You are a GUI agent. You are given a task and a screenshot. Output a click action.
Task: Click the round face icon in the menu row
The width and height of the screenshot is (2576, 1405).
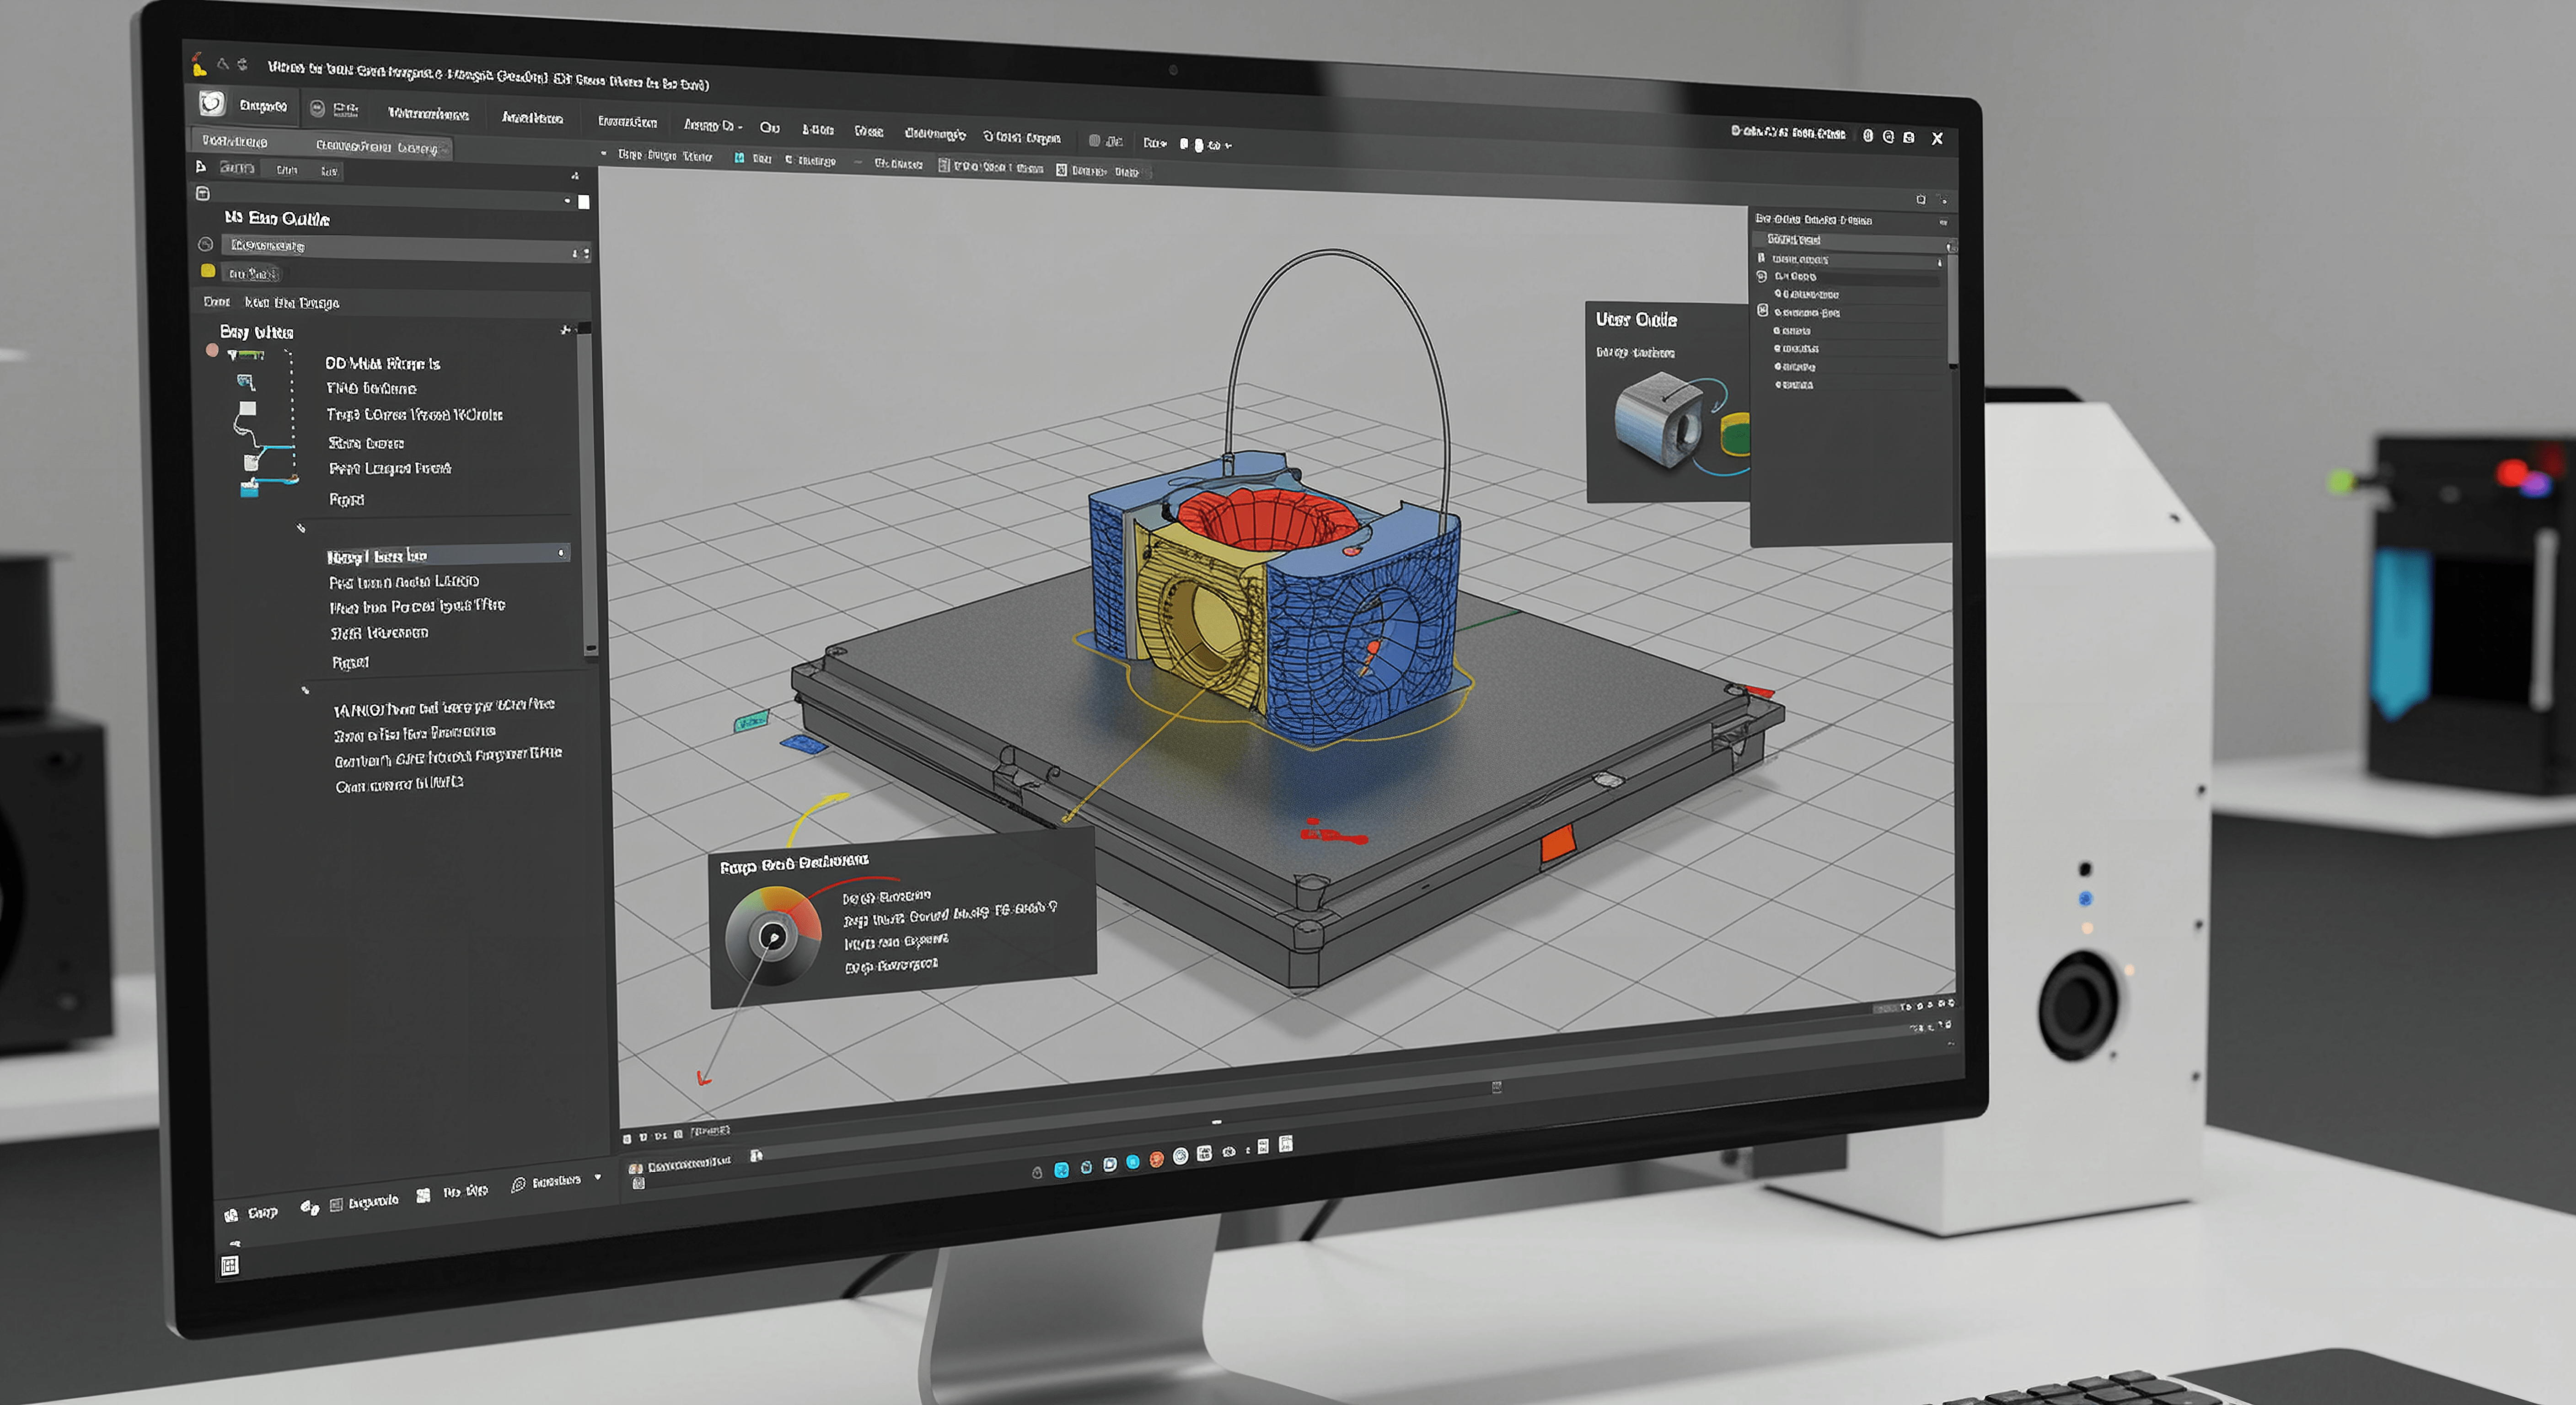[317, 108]
